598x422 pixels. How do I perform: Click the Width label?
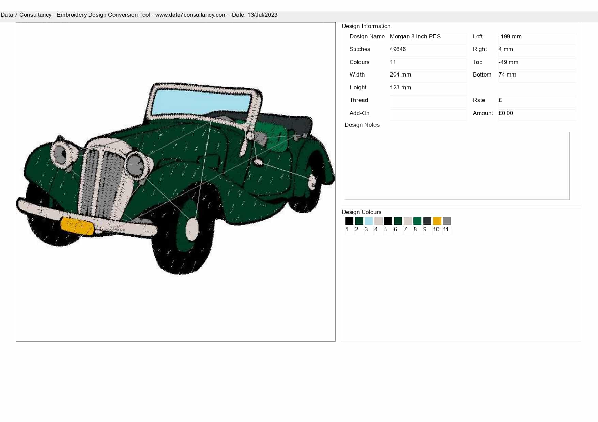point(357,74)
